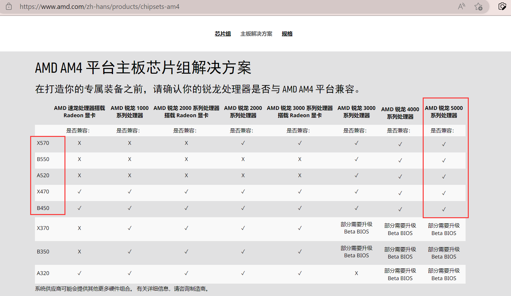Screen dimensions: 511x296
Task: Add page to favorites with star icon
Action: pyautogui.click(x=478, y=6)
